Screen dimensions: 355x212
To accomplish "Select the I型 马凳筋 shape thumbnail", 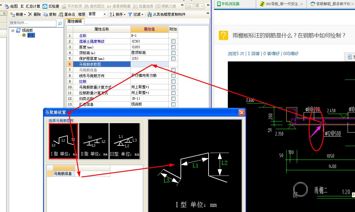I will tap(63, 141).
